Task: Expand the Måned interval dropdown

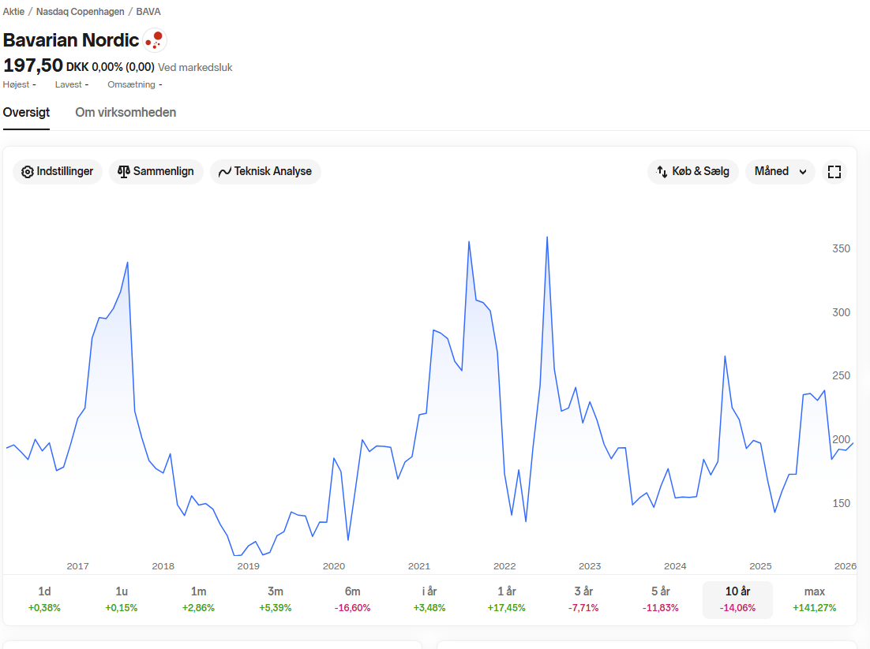Action: [780, 172]
